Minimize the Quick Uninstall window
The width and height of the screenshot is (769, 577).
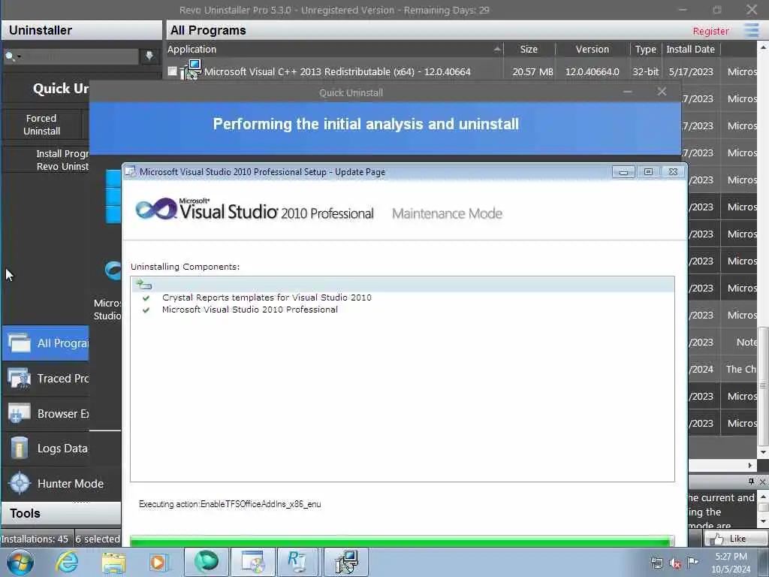(x=627, y=92)
